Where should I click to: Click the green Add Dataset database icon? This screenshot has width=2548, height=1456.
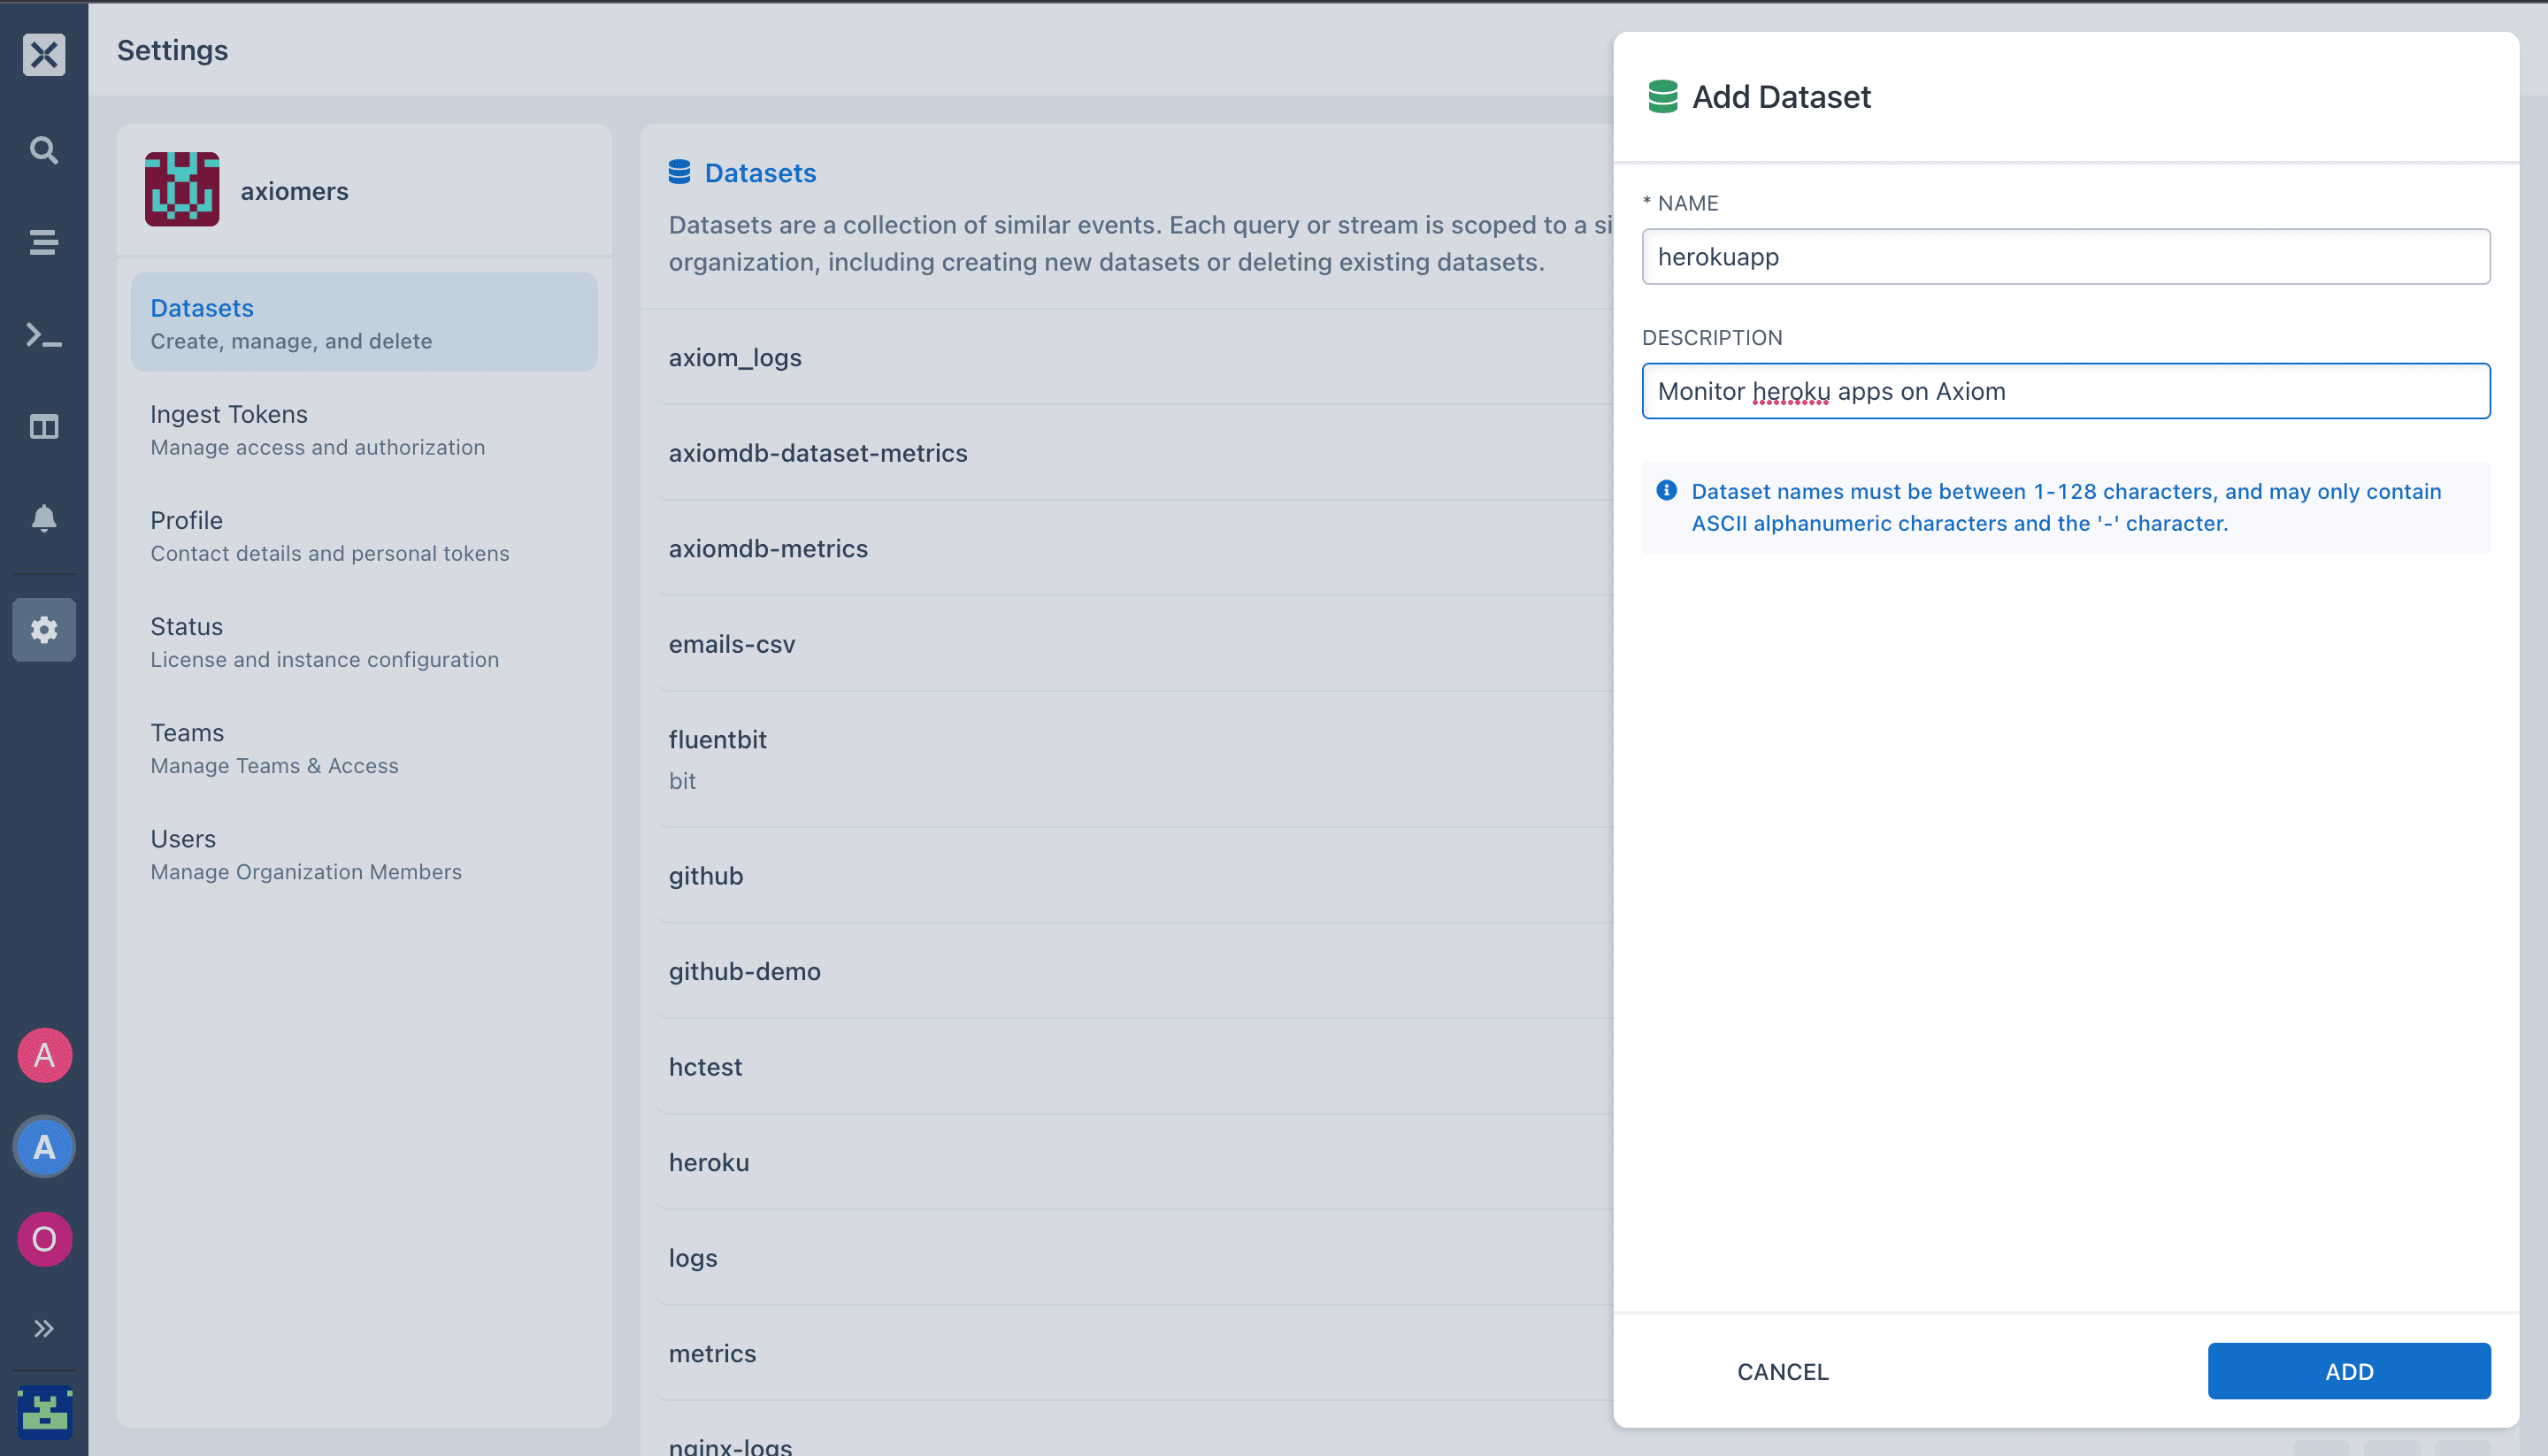(x=1662, y=97)
